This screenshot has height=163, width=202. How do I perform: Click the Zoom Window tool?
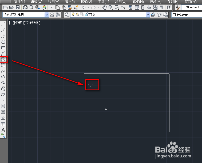pos(117,7)
